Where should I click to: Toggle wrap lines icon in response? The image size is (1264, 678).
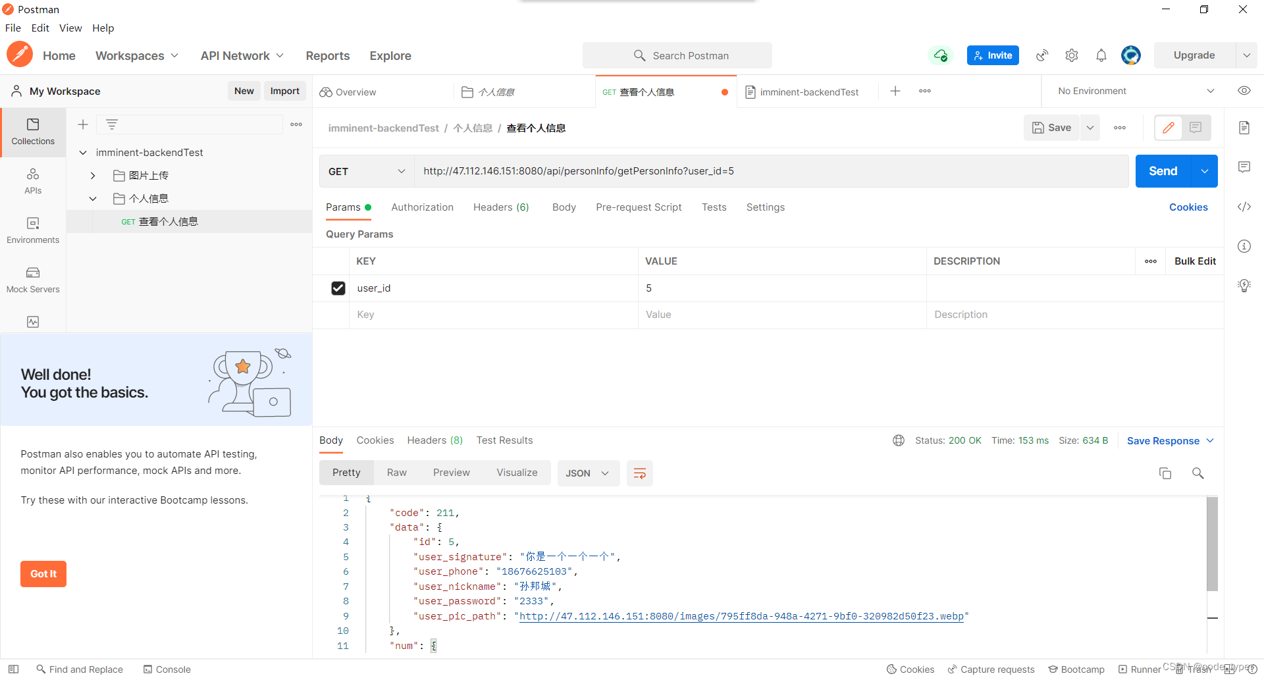[639, 473]
